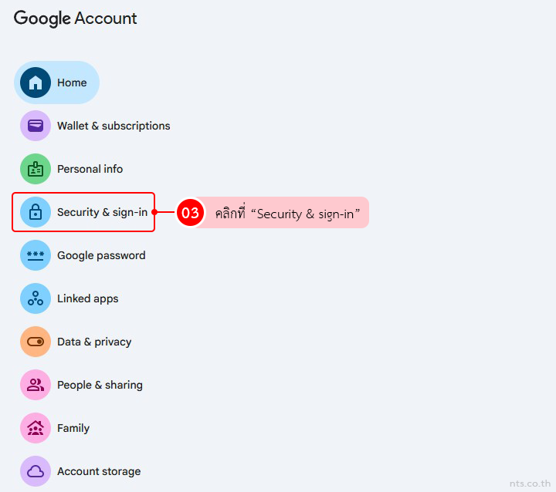Click the Google Account logo title
The image size is (556, 492).
coord(75,19)
